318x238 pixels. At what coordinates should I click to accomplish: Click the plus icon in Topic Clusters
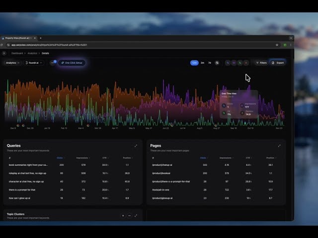click(123, 216)
